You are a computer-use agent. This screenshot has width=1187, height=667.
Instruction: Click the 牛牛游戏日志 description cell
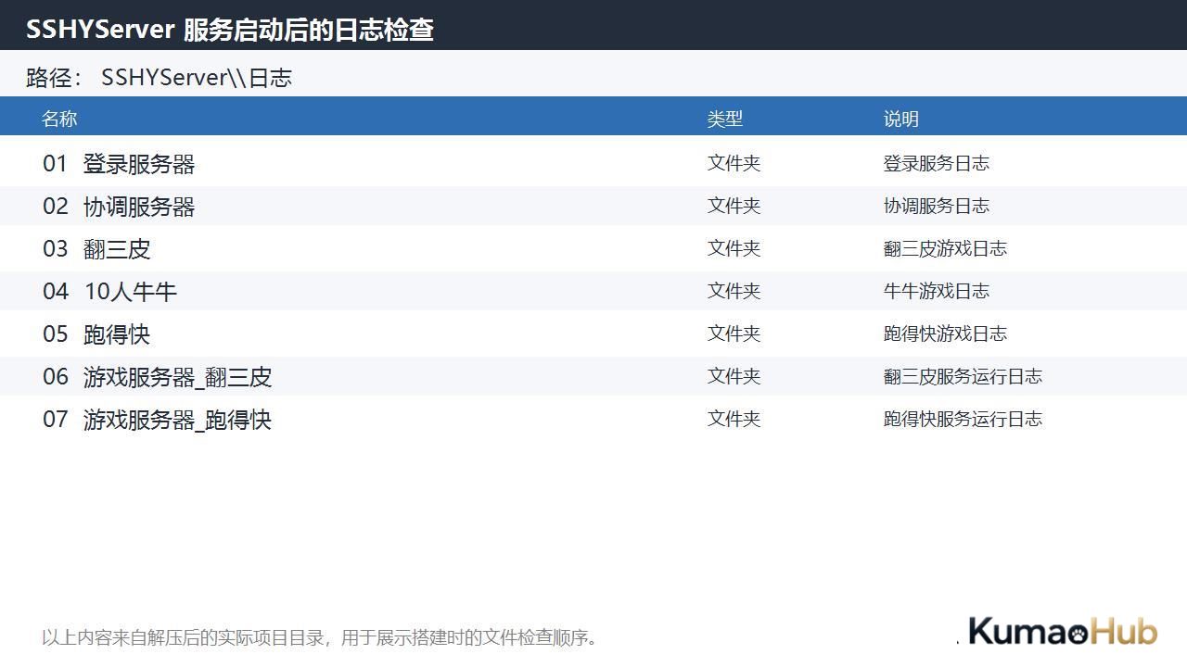pos(937,291)
